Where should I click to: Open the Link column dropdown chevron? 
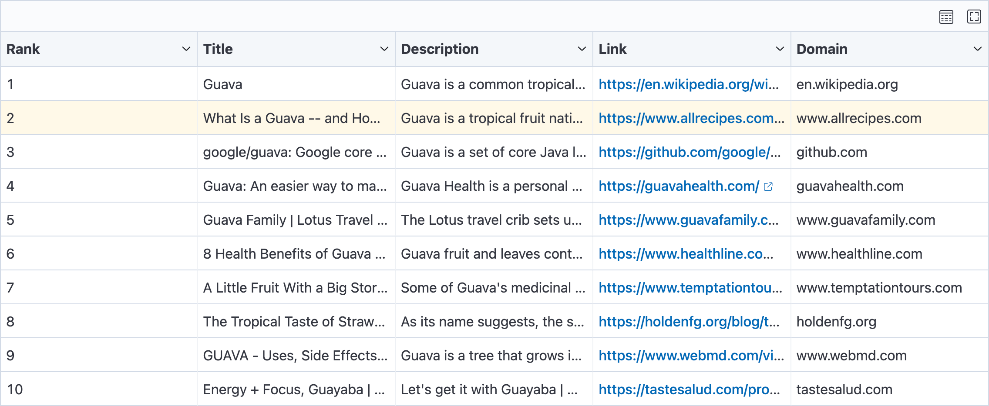pos(780,49)
